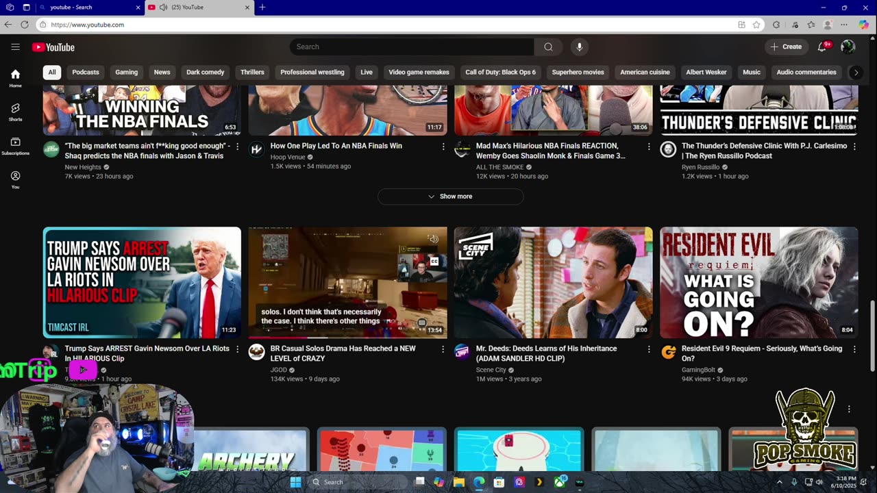This screenshot has height=493, width=877.
Task: Click taskbar Search box
Action: (357, 482)
